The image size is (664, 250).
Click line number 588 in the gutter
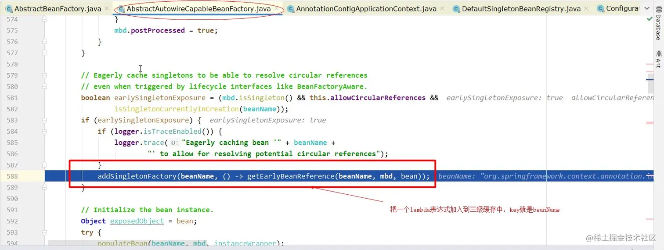click(12, 176)
